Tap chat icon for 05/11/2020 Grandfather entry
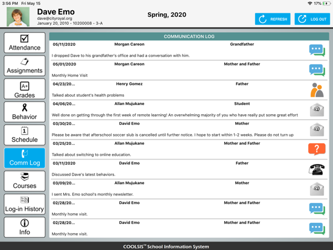 (317, 50)
